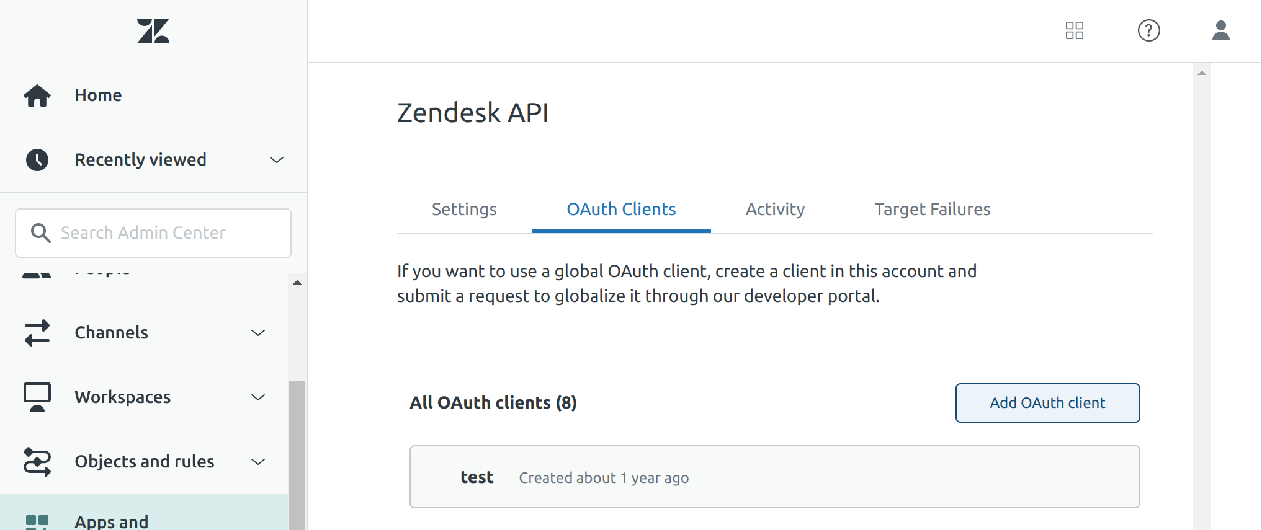Select the Apps and integrations label
Viewport: 1262px width, 530px height.
112,522
